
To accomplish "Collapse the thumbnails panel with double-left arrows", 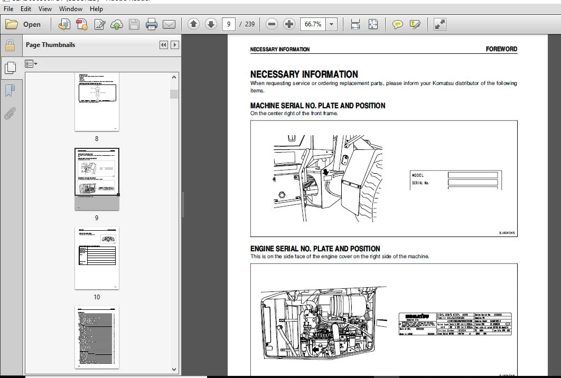I will (164, 45).
